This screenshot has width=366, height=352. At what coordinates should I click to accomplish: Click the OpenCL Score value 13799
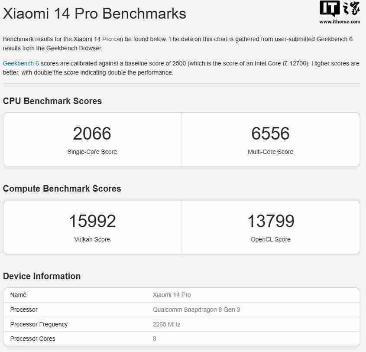point(271,221)
